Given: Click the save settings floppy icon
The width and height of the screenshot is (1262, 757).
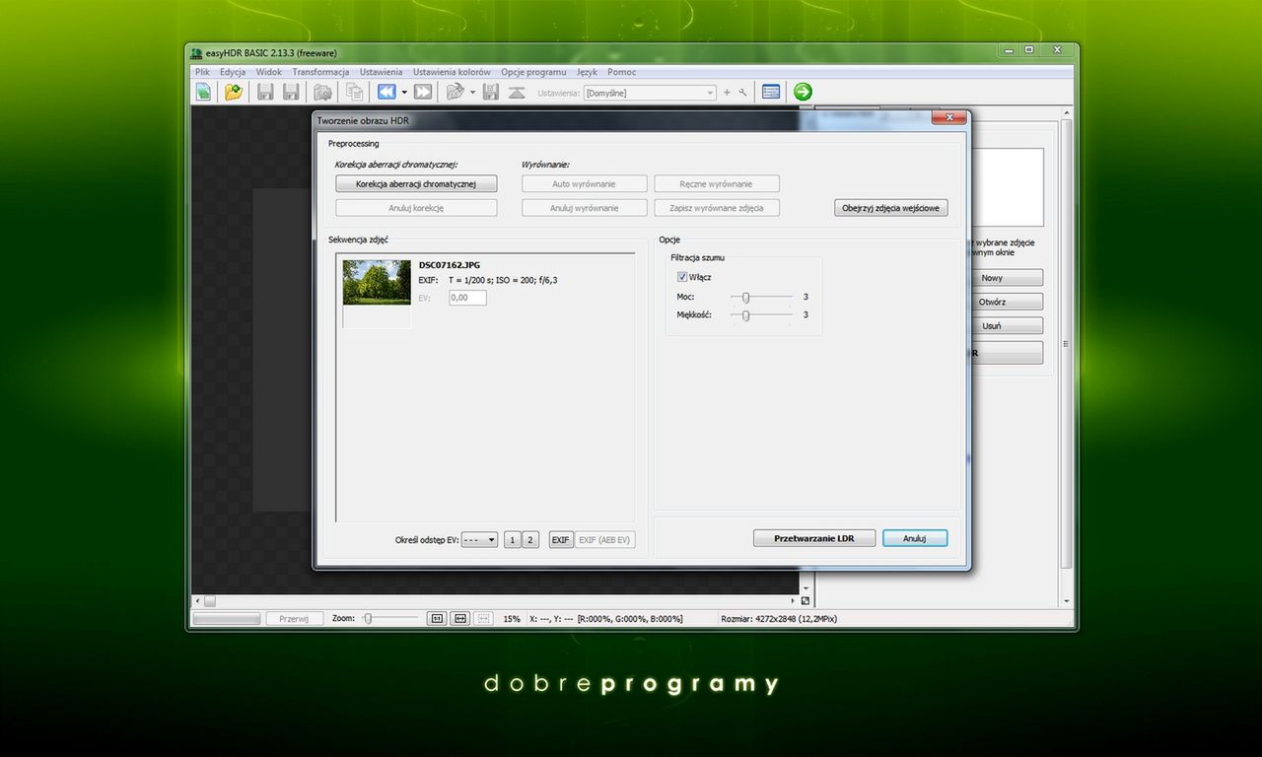Looking at the screenshot, I should point(490,92).
